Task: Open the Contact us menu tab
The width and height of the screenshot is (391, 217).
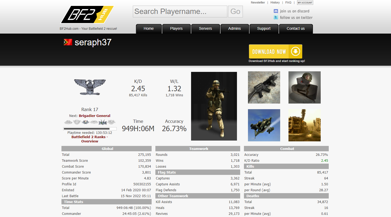Action: [x=296, y=29]
